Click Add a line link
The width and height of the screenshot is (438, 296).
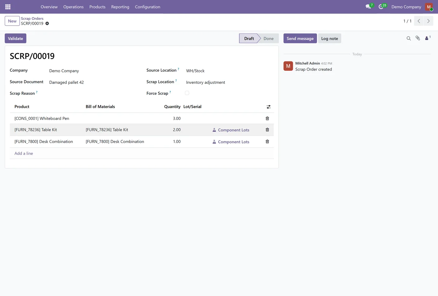(24, 153)
